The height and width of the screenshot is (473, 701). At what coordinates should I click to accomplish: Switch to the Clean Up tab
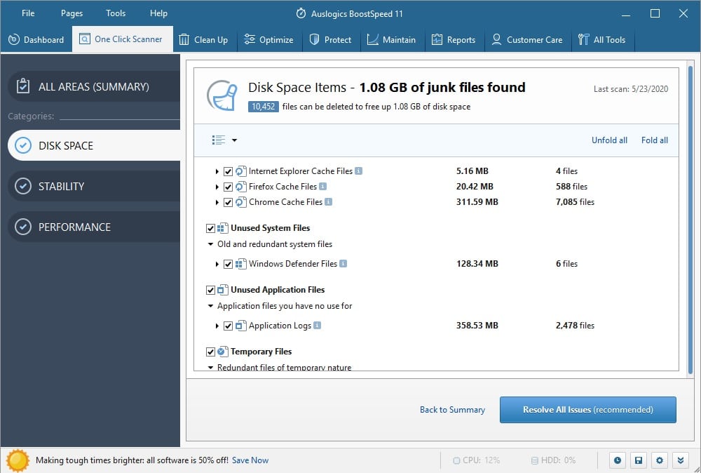click(205, 39)
